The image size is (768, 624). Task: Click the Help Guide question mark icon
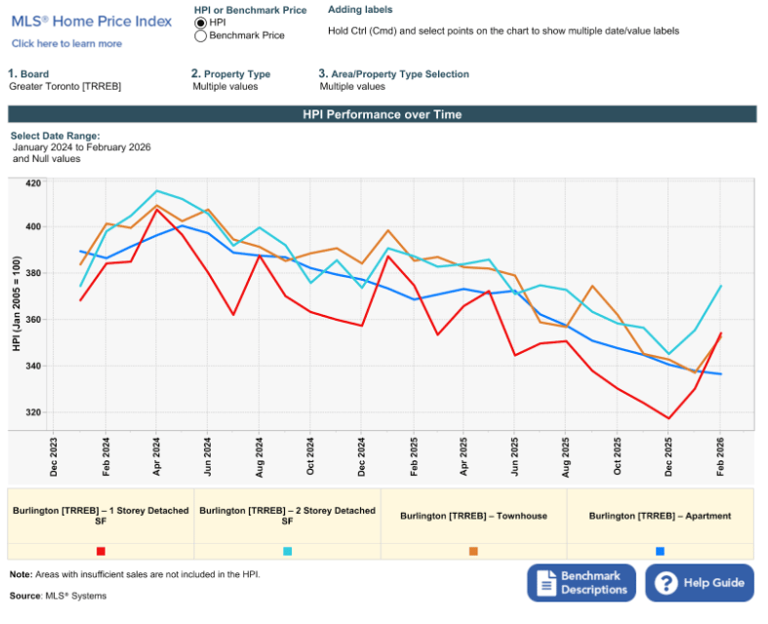pyautogui.click(x=667, y=583)
